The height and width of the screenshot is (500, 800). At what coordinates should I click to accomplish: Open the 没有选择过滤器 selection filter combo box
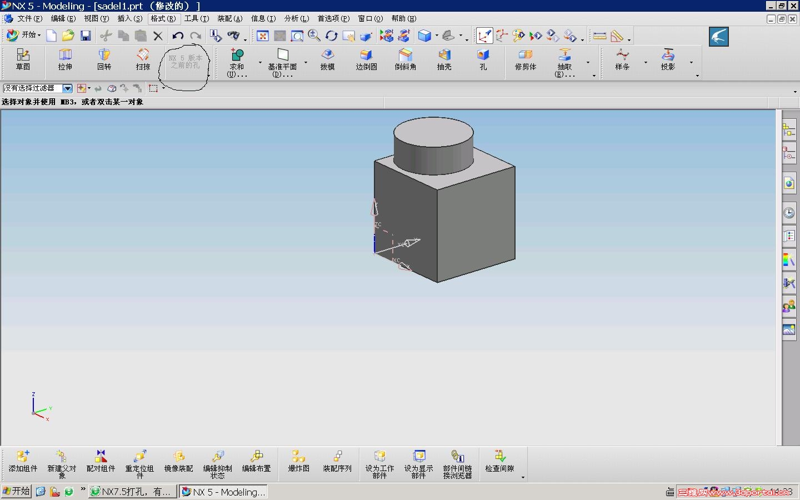click(x=38, y=88)
